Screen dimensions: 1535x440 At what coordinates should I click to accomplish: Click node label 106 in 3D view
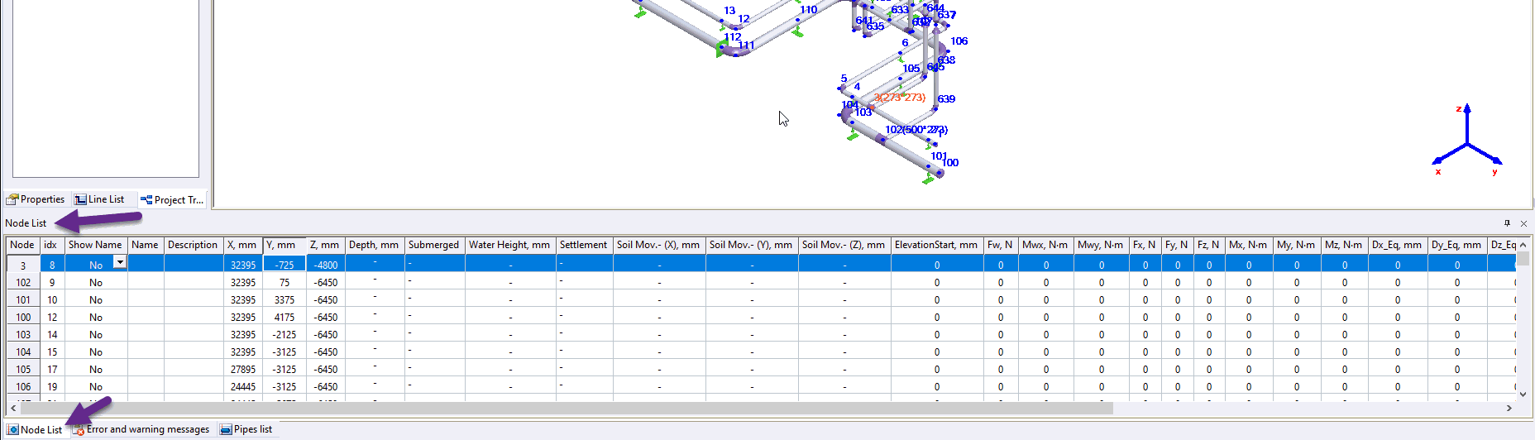click(x=959, y=41)
